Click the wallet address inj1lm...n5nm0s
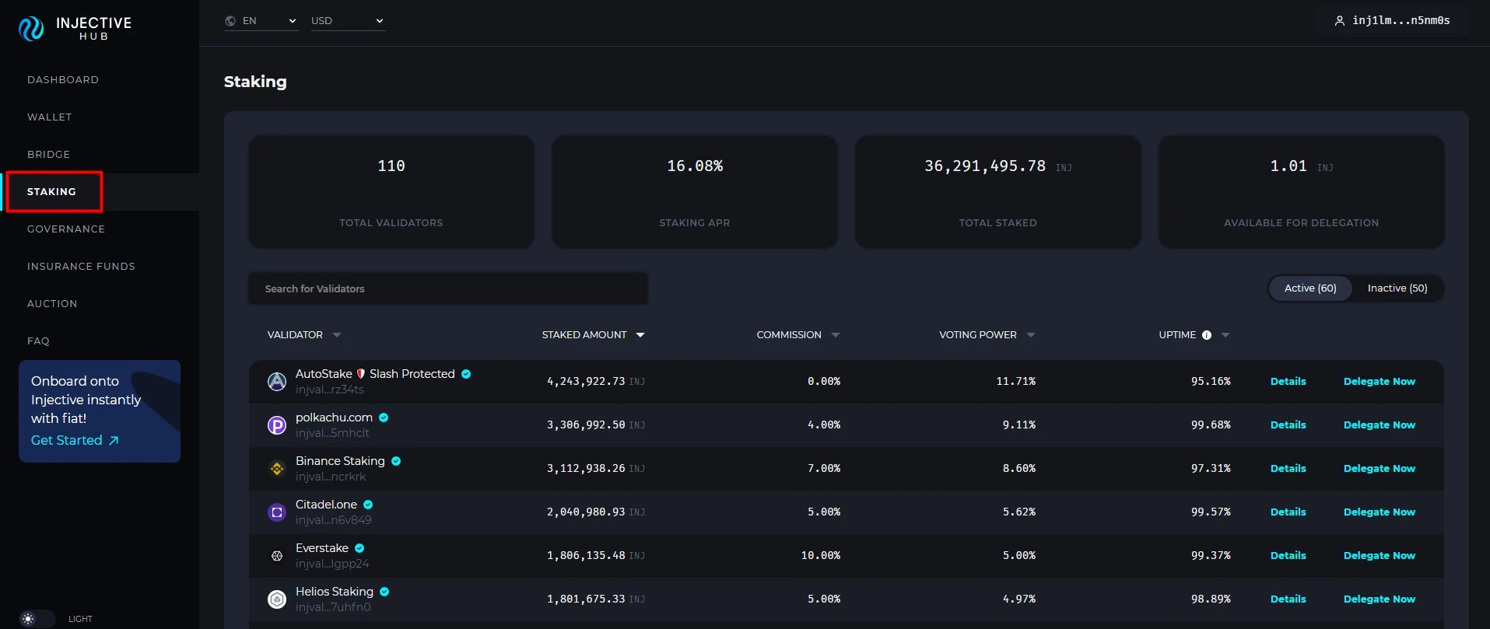The width and height of the screenshot is (1490, 629). point(1401,21)
